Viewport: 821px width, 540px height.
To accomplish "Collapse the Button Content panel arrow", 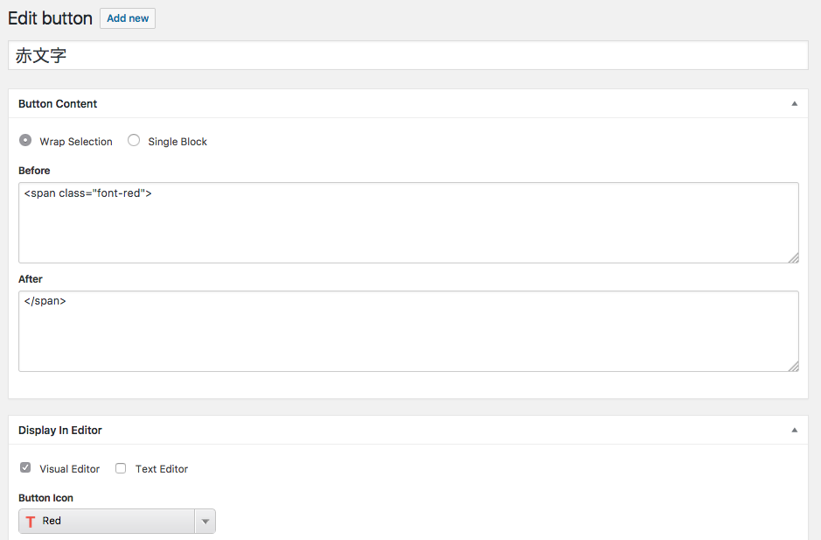I will click(794, 104).
